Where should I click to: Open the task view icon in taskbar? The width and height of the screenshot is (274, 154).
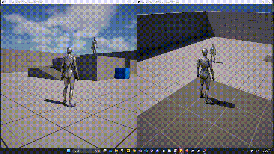(x=105, y=151)
